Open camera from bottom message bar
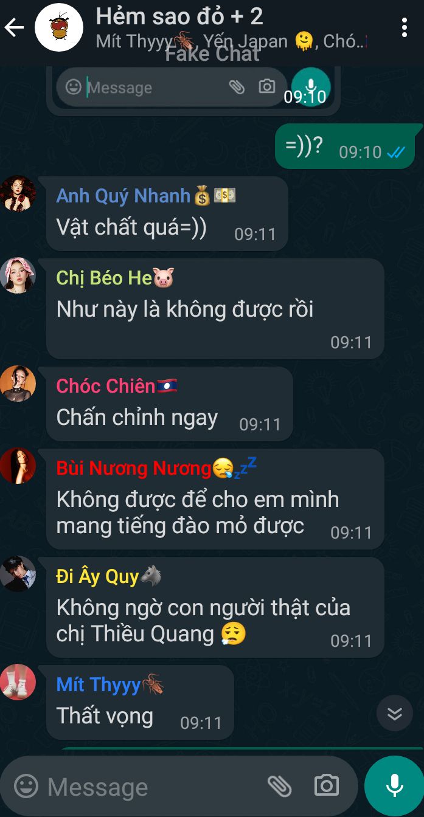424x817 pixels. [x=327, y=785]
